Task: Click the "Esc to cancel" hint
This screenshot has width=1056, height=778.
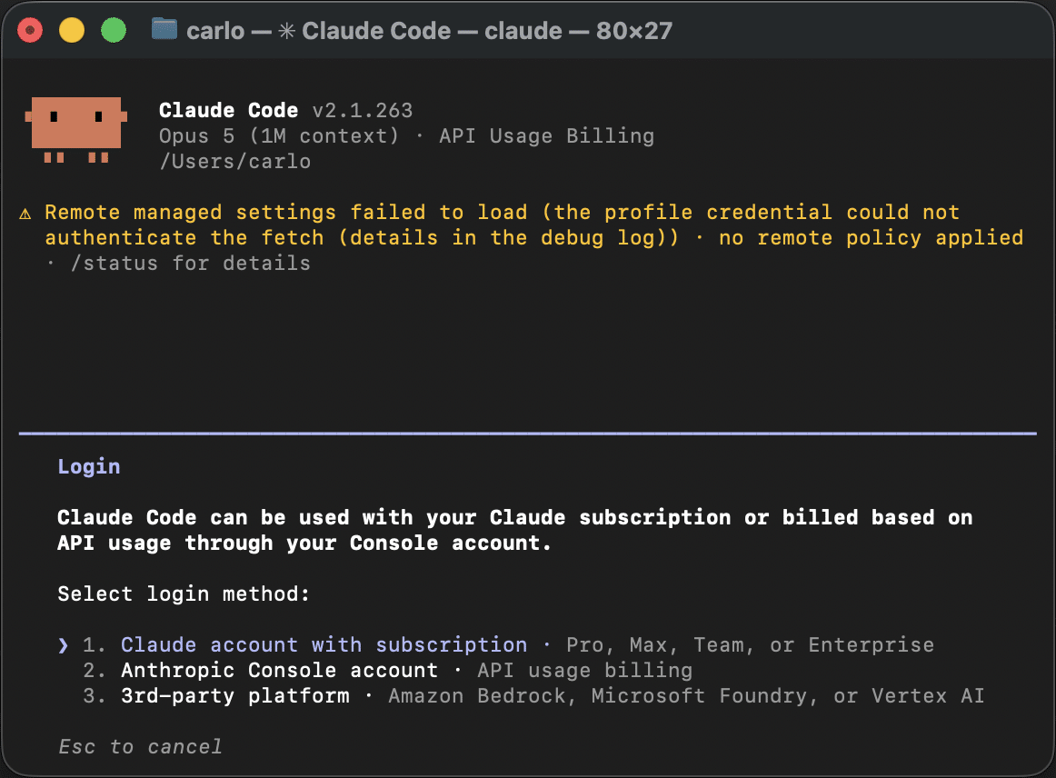Action: [x=140, y=746]
